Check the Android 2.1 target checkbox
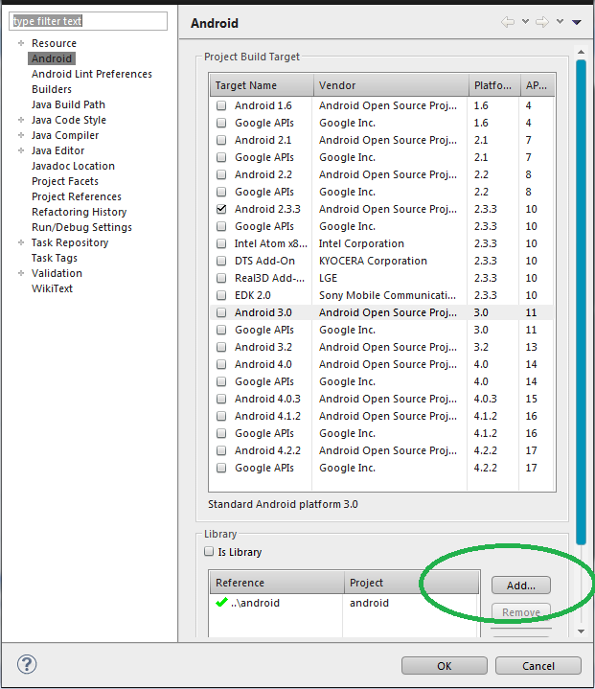 (221, 140)
